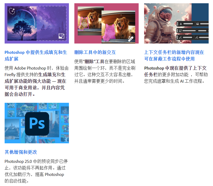The height and width of the screenshot is (186, 213).
Task: Click the paragraph starting 'Photoshop 中现在提供了上下文'
Action: (176, 75)
